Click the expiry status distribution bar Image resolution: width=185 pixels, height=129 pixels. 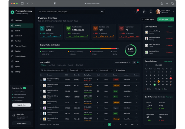[x=79, y=49]
